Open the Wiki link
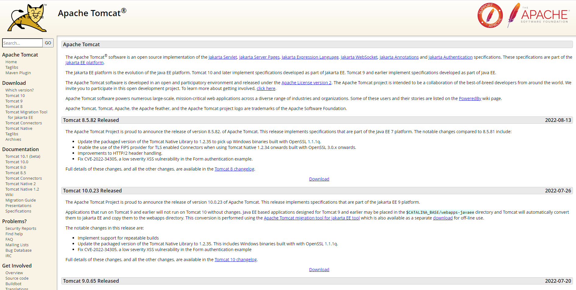Viewport: 576px width, 290px height. (9, 195)
